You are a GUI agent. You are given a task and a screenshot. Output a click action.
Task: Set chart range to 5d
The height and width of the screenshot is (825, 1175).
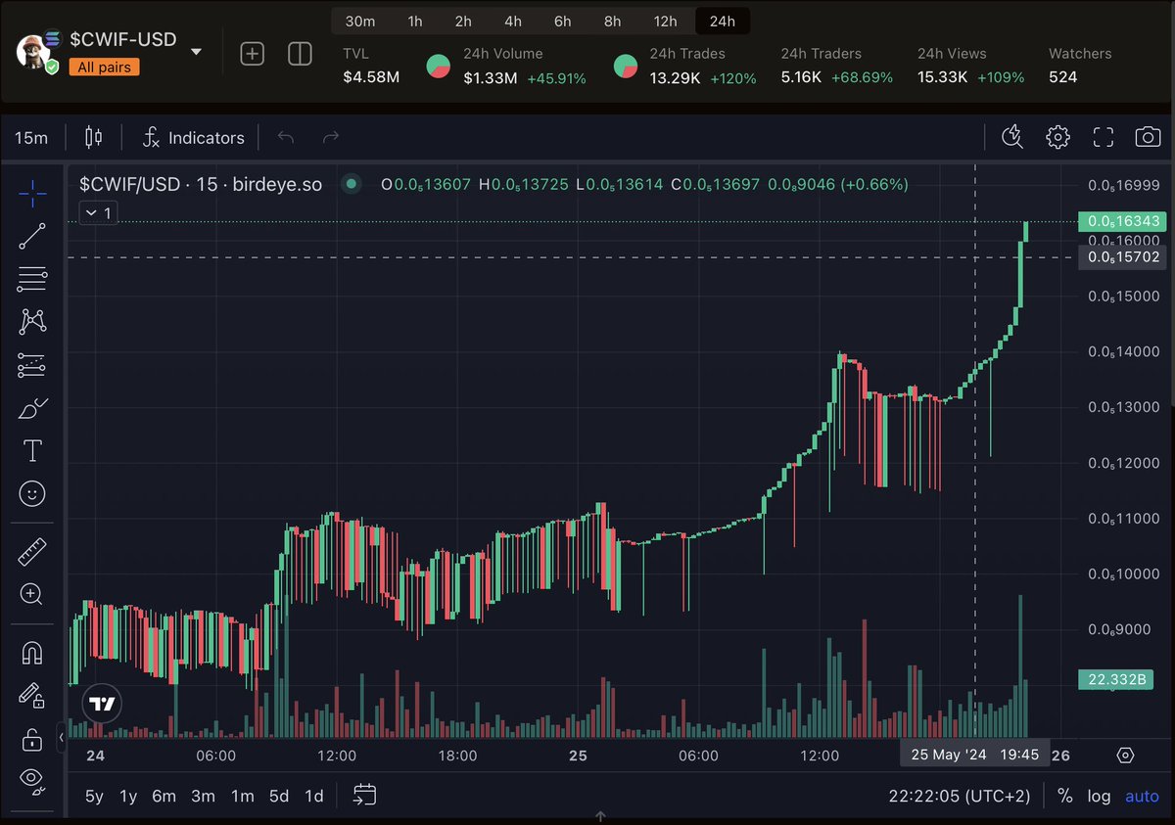[279, 796]
